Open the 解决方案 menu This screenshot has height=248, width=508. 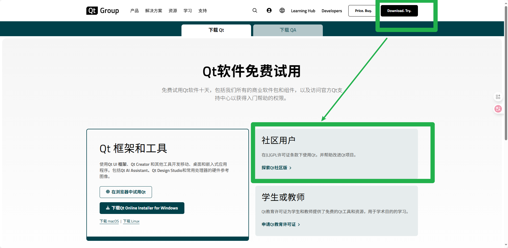tap(154, 11)
